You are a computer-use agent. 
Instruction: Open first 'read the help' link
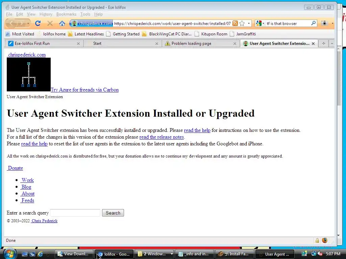tap(197, 130)
